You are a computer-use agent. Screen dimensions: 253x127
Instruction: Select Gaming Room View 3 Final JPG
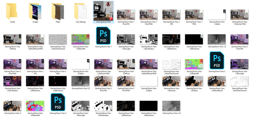[x=103, y=81]
